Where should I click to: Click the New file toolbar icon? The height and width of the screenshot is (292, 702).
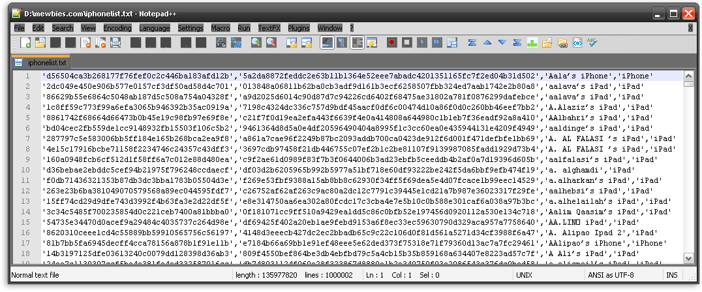point(25,42)
